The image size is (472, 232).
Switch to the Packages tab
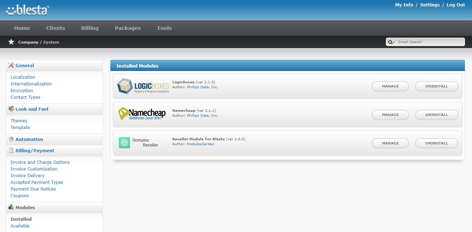click(x=128, y=28)
